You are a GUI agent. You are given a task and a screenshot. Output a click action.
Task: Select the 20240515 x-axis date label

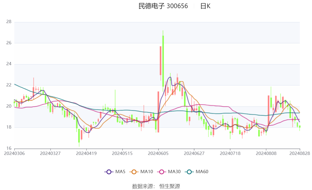point(122,153)
